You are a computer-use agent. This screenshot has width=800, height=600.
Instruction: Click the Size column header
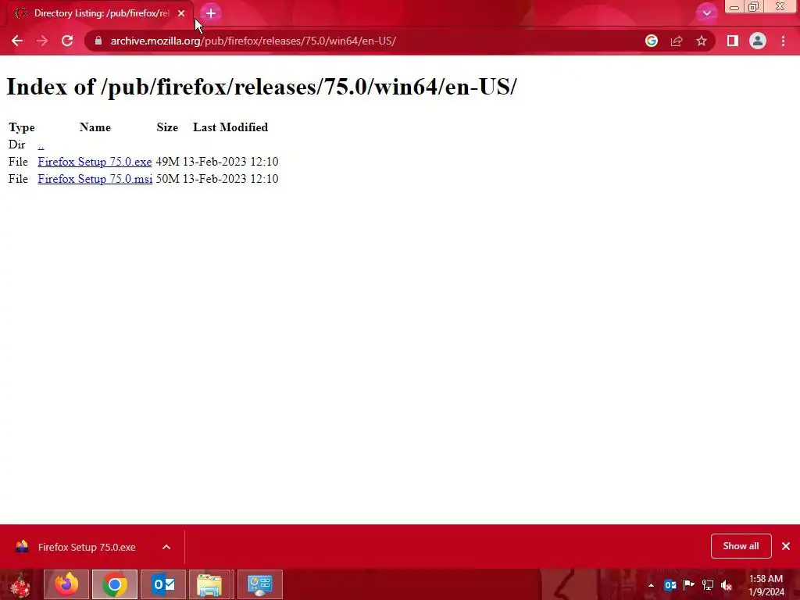(167, 127)
